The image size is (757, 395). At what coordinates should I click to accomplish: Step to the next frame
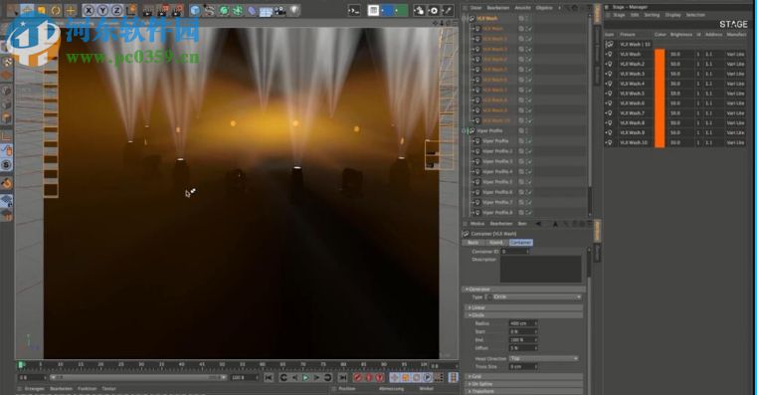(x=316, y=378)
